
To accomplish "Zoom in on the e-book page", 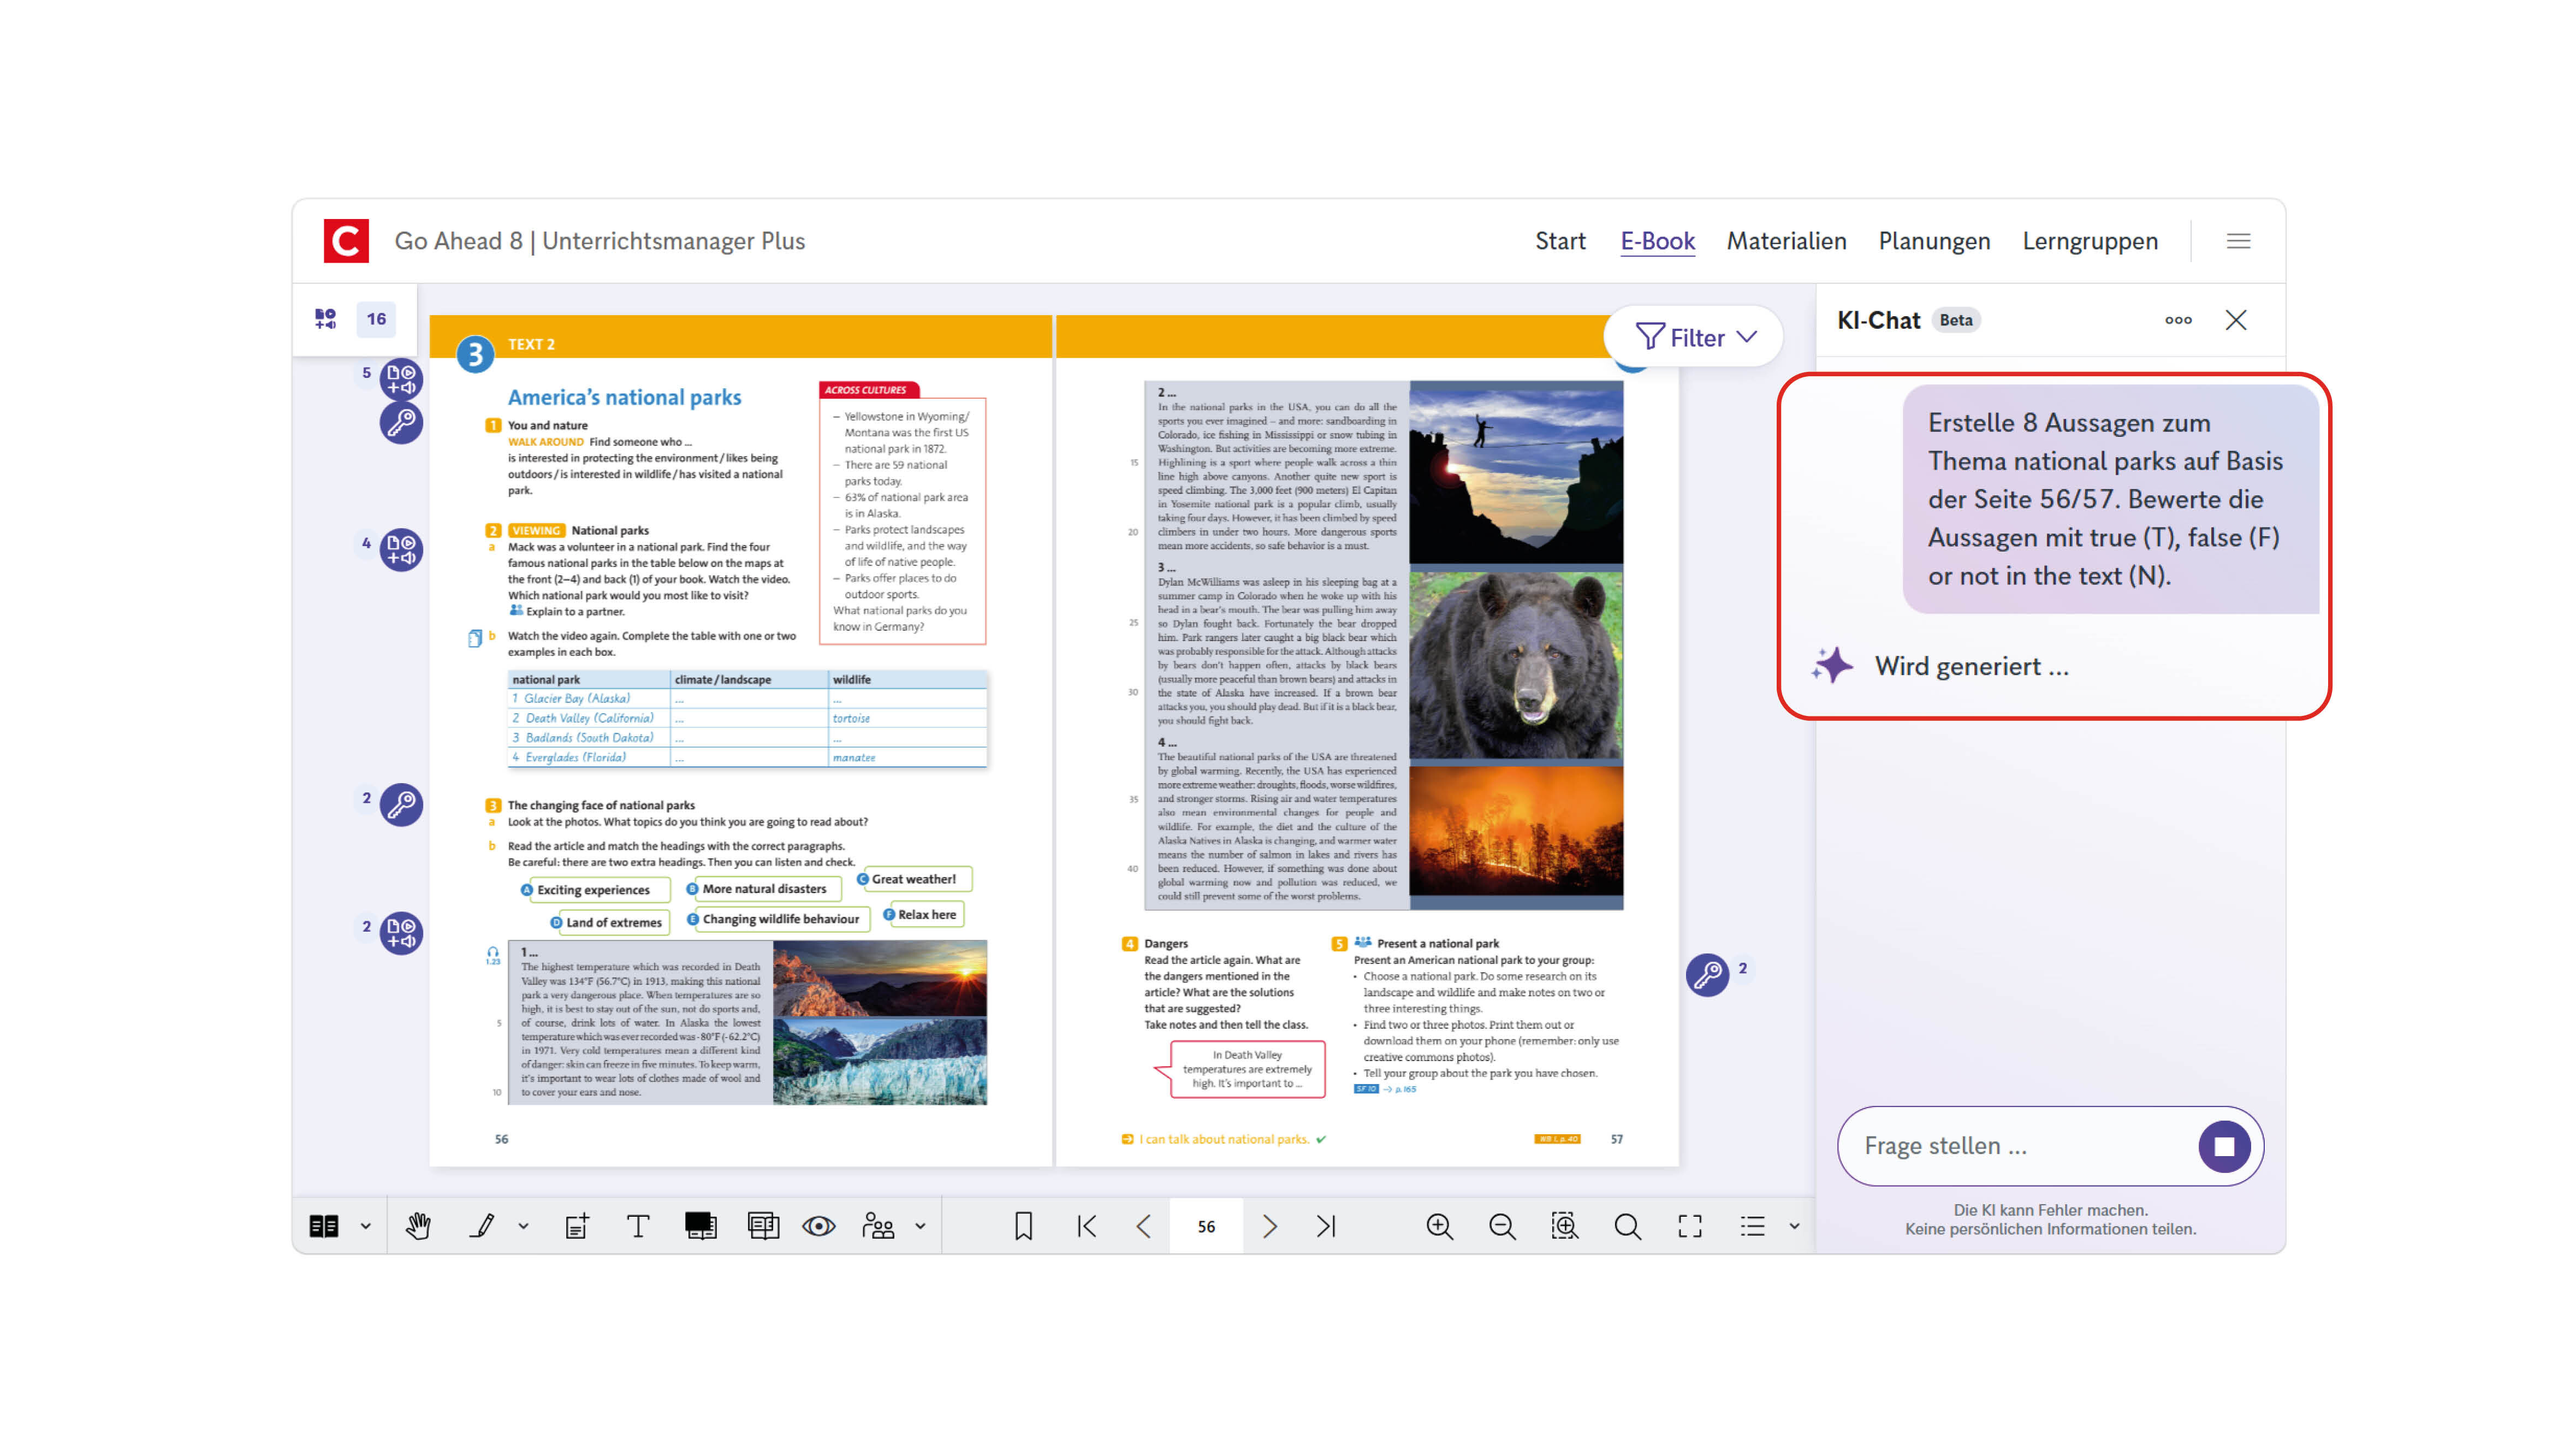I will (x=1439, y=1226).
